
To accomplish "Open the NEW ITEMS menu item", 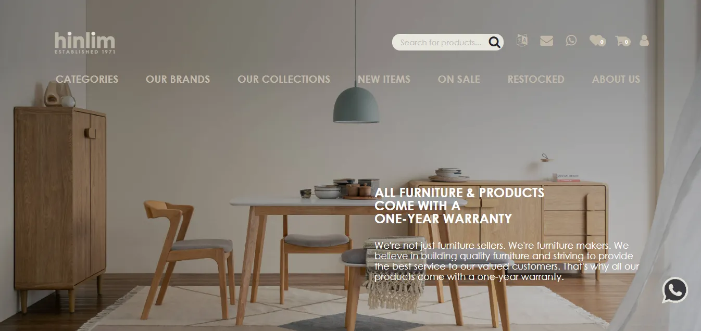I will coord(384,79).
